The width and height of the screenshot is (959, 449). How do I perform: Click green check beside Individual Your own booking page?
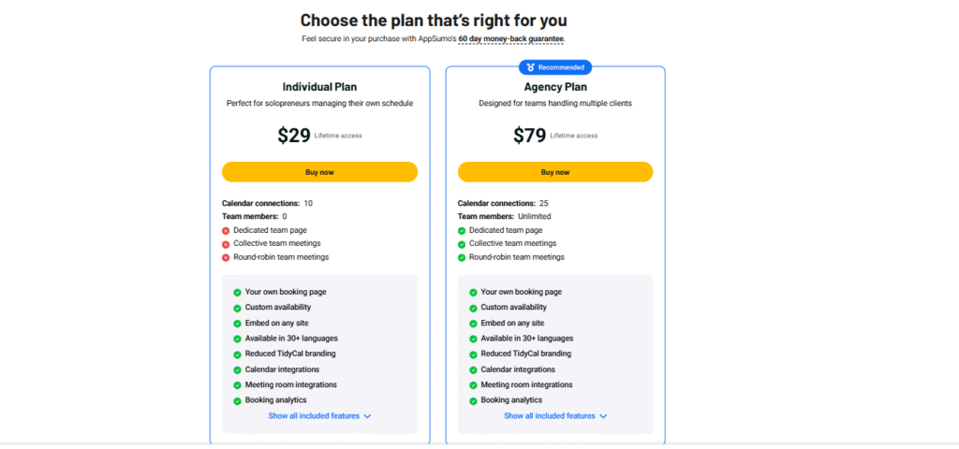click(237, 293)
